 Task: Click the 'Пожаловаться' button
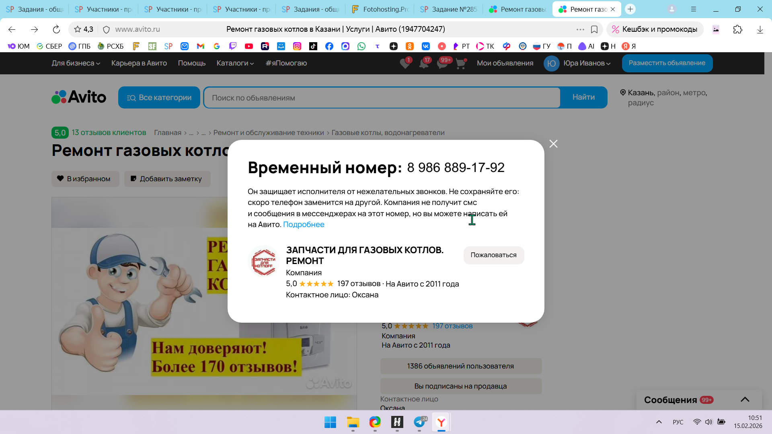493,255
